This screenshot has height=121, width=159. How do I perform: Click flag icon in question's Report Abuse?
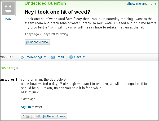(x=27, y=42)
